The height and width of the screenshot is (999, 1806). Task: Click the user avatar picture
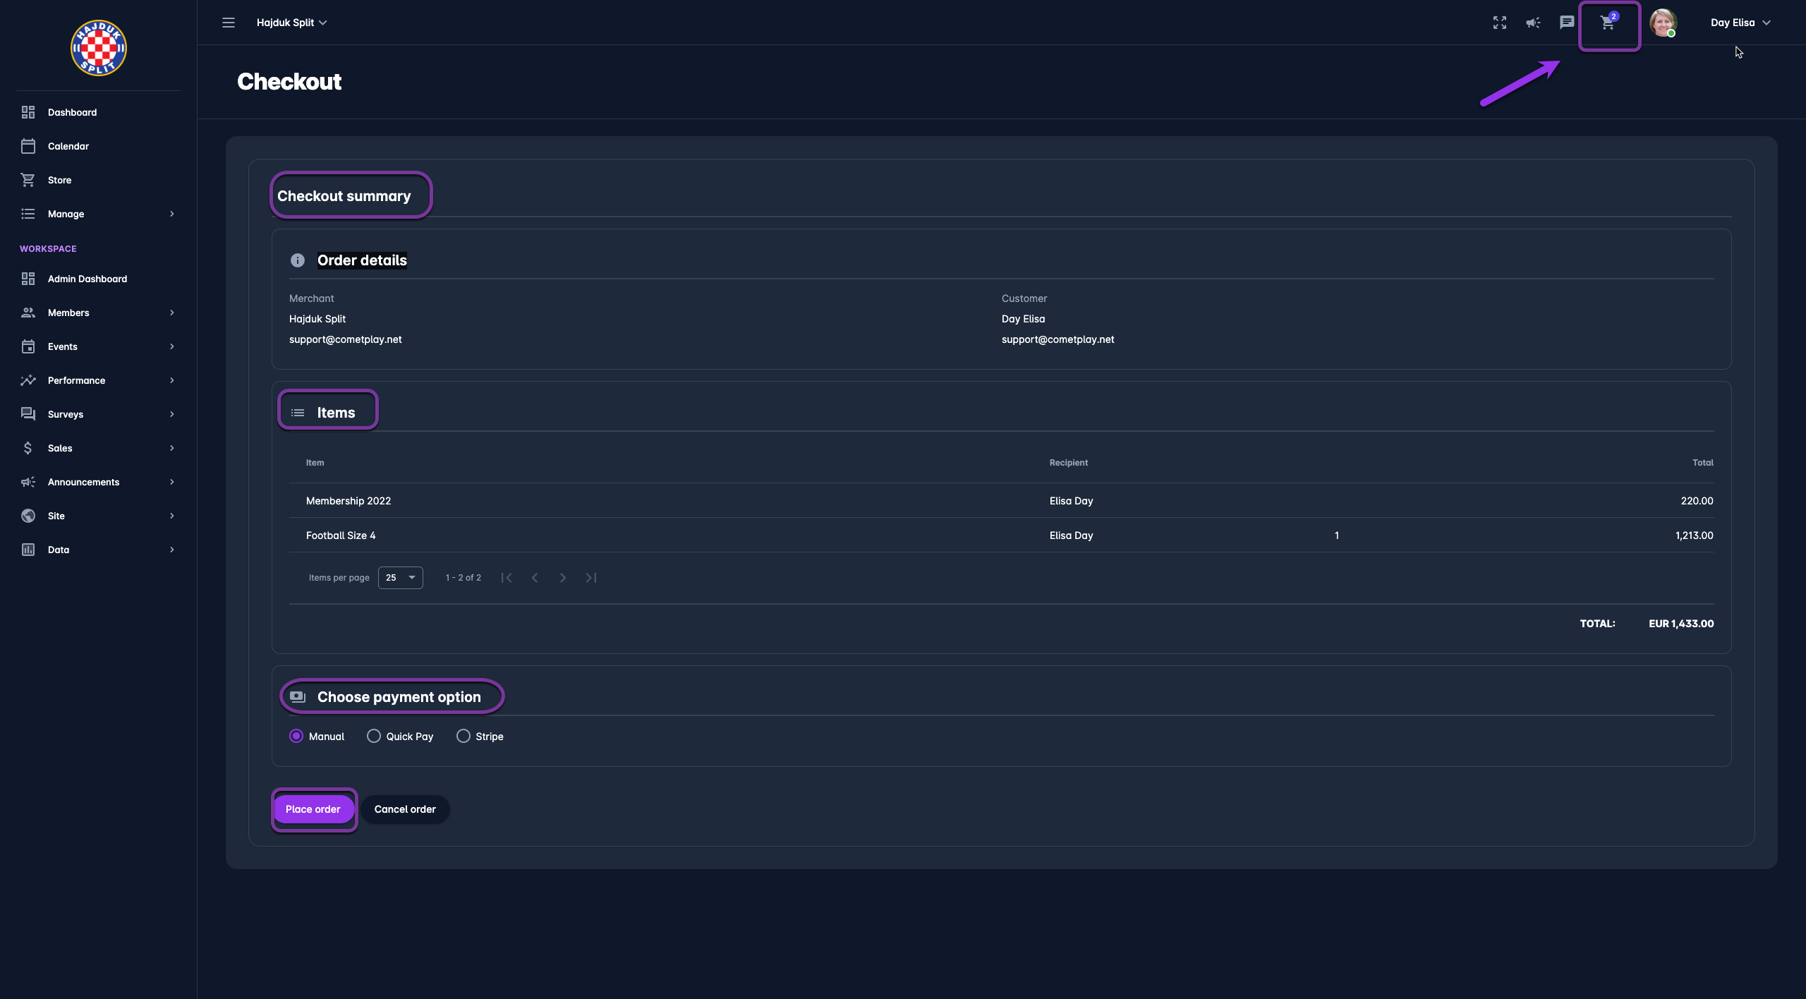click(1663, 23)
